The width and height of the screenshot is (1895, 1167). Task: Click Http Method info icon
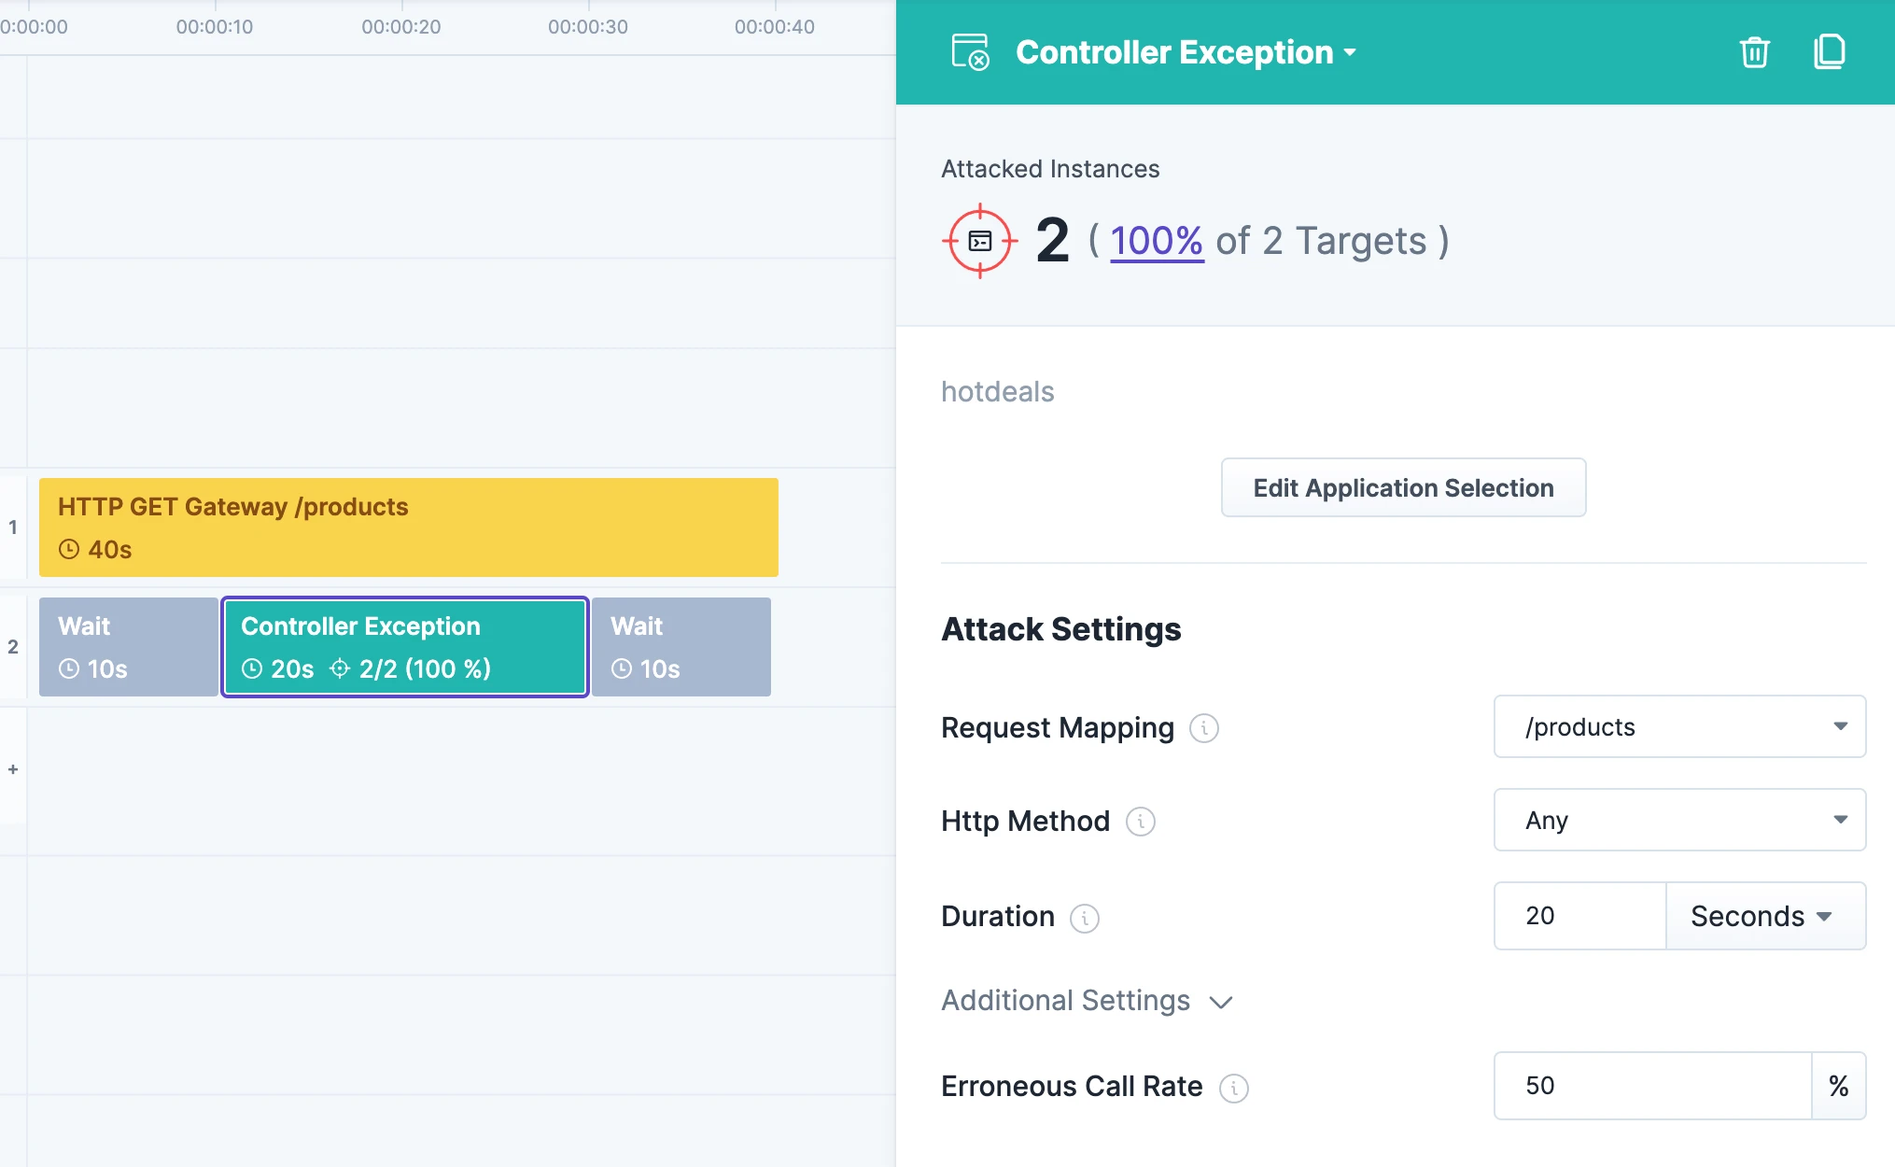point(1140,822)
